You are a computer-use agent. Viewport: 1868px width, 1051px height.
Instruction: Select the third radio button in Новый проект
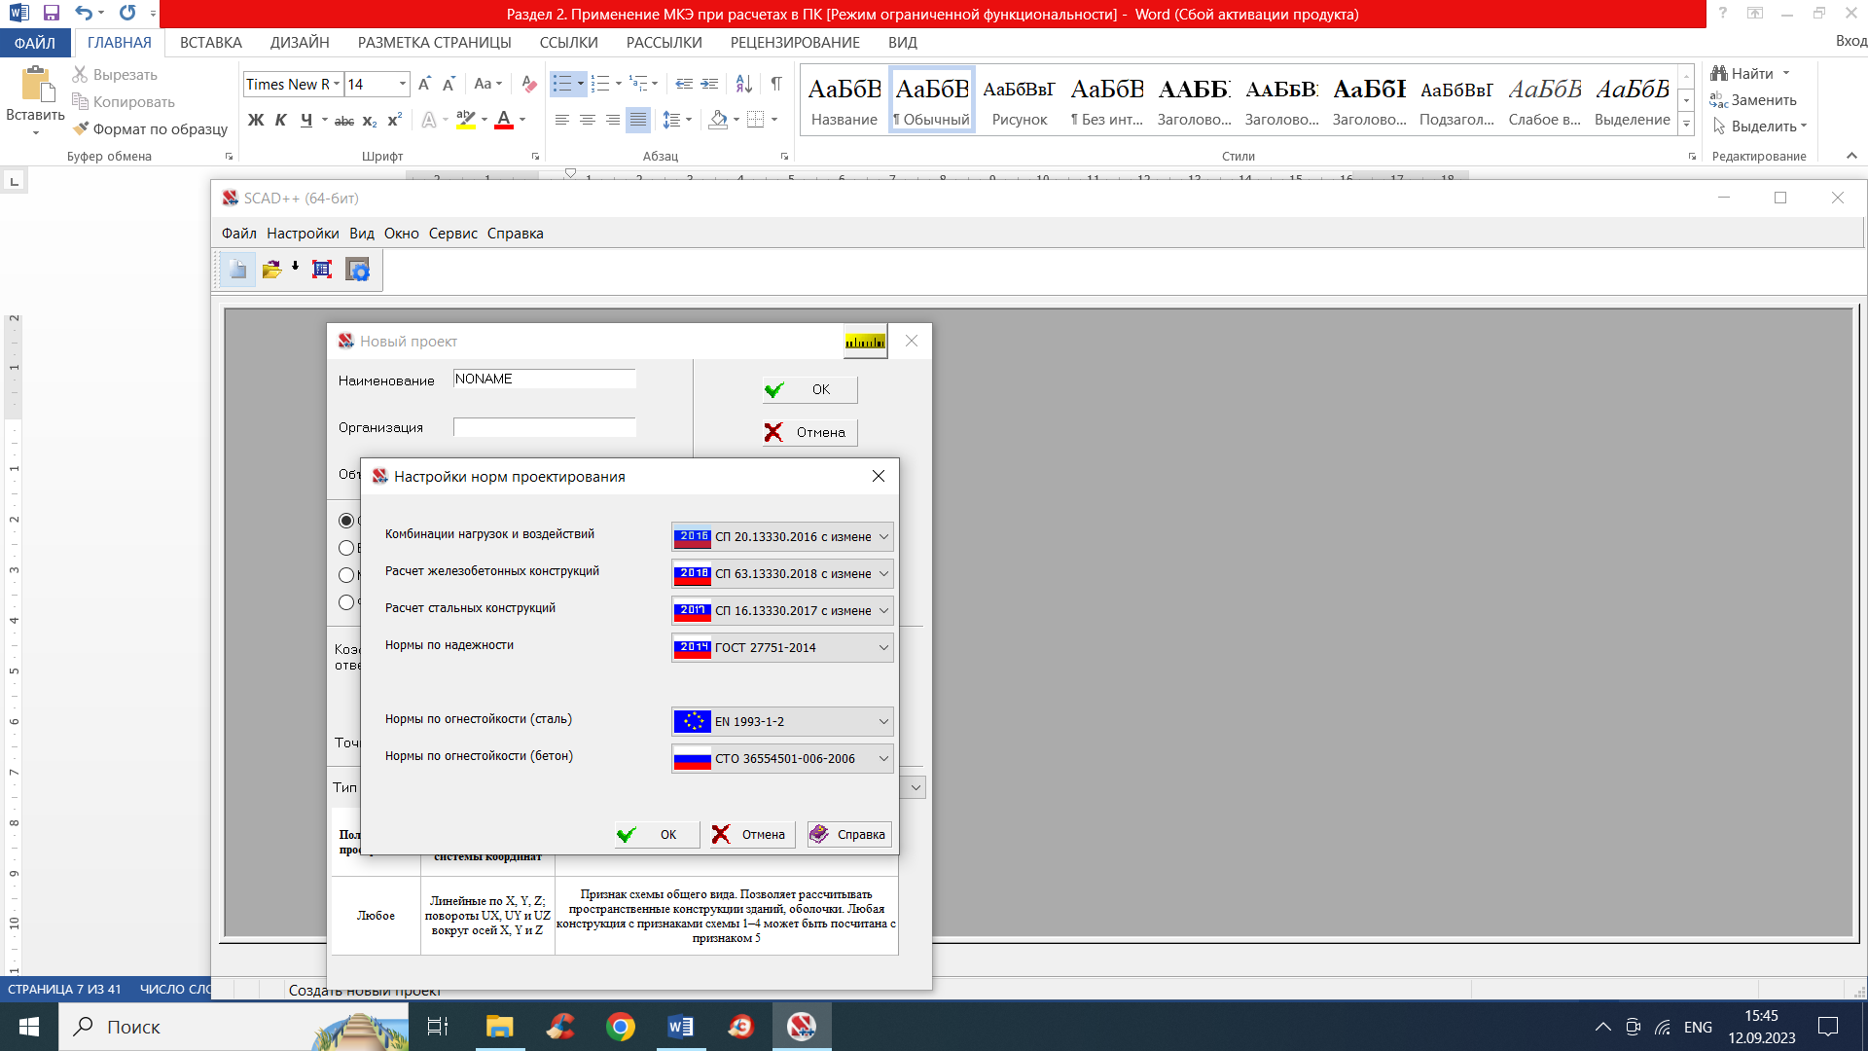point(346,575)
